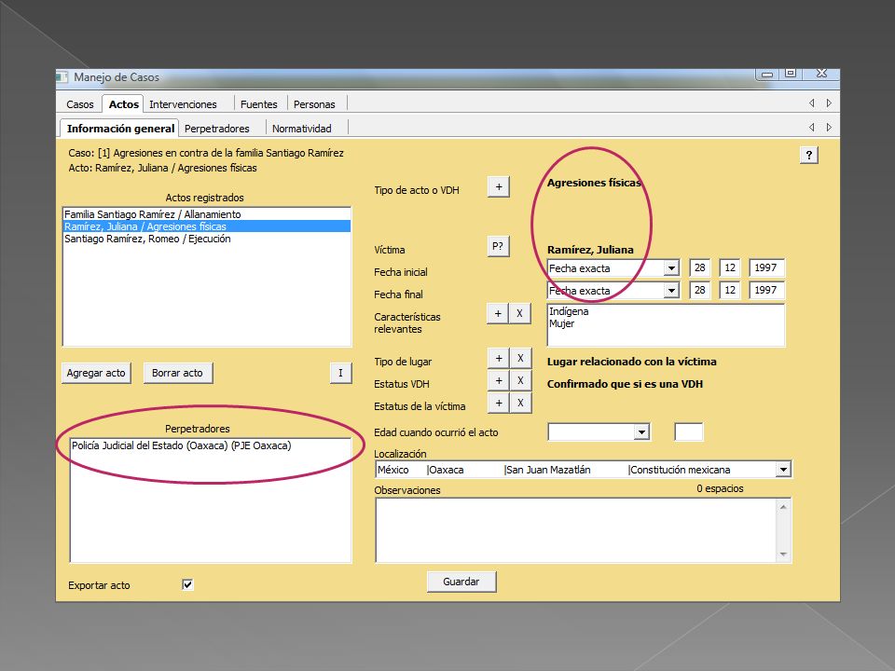Select the Información general sub-tab
Viewport: 895px width, 671px height.
pos(120,129)
